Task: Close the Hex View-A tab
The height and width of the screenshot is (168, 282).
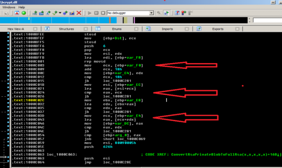Action: [35, 29]
